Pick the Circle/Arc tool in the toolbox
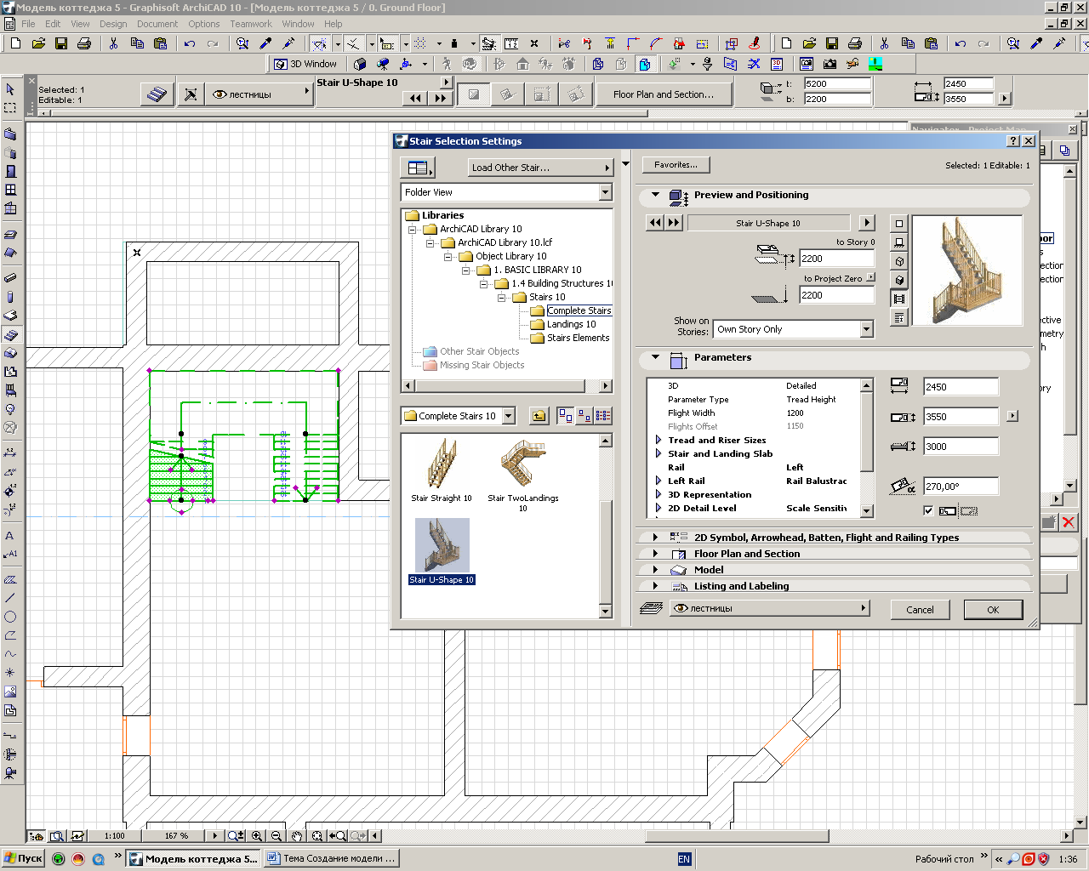Screen dimensions: 1089x871 click(10, 617)
